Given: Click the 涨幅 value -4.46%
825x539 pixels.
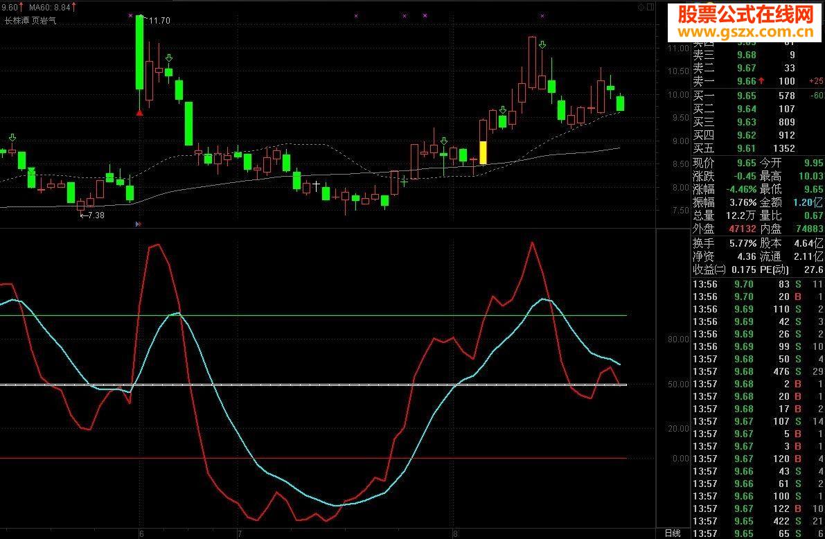Looking at the screenshot, I should click(x=742, y=189).
